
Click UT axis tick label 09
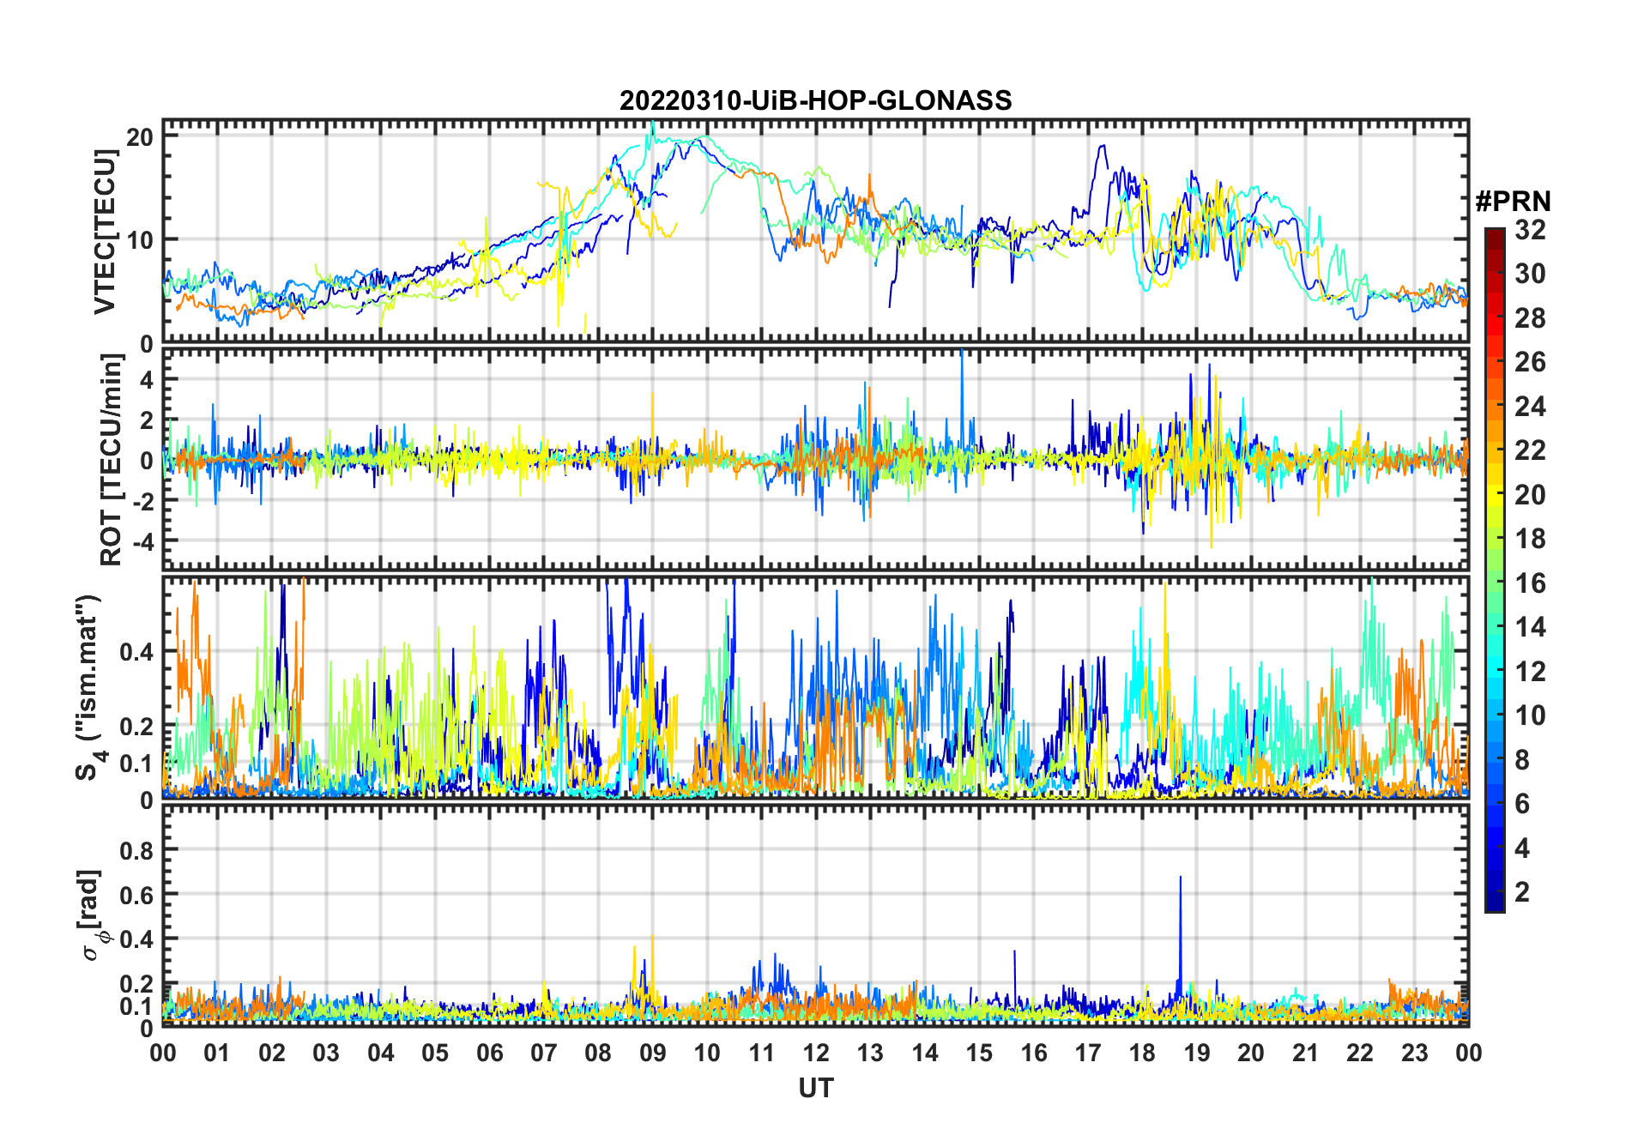click(x=653, y=1053)
